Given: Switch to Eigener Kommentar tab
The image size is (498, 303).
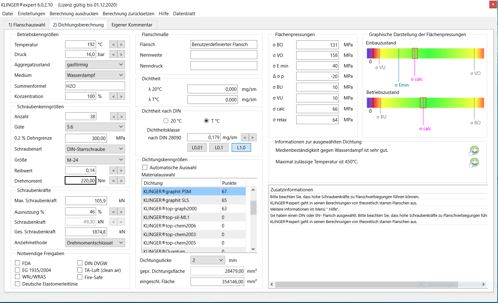Looking at the screenshot, I should 132,25.
